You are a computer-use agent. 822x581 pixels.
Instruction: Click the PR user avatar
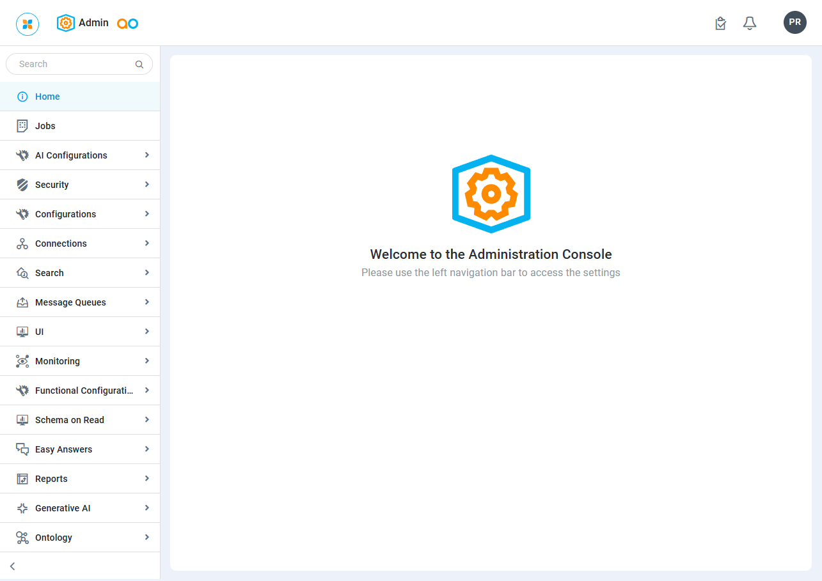point(794,22)
